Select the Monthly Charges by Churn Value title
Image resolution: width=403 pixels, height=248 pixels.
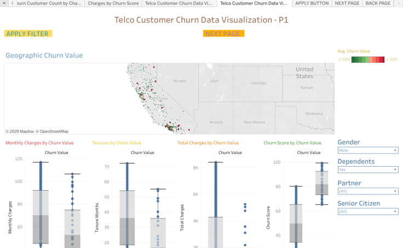[39, 143]
